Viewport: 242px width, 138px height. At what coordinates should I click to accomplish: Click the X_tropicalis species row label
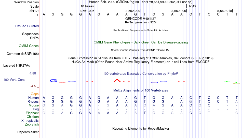(30, 121)
